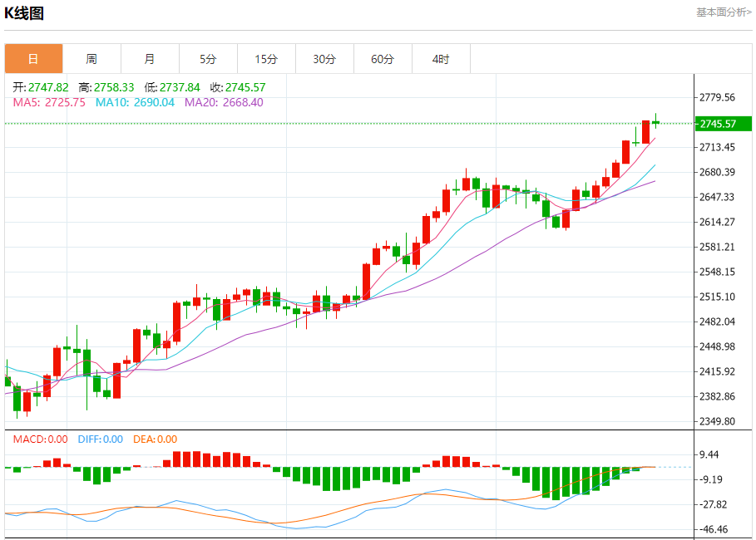Viewport: 756px width, 540px height.
Task: Select the 日 daily chart tab
Action: [x=33, y=59]
